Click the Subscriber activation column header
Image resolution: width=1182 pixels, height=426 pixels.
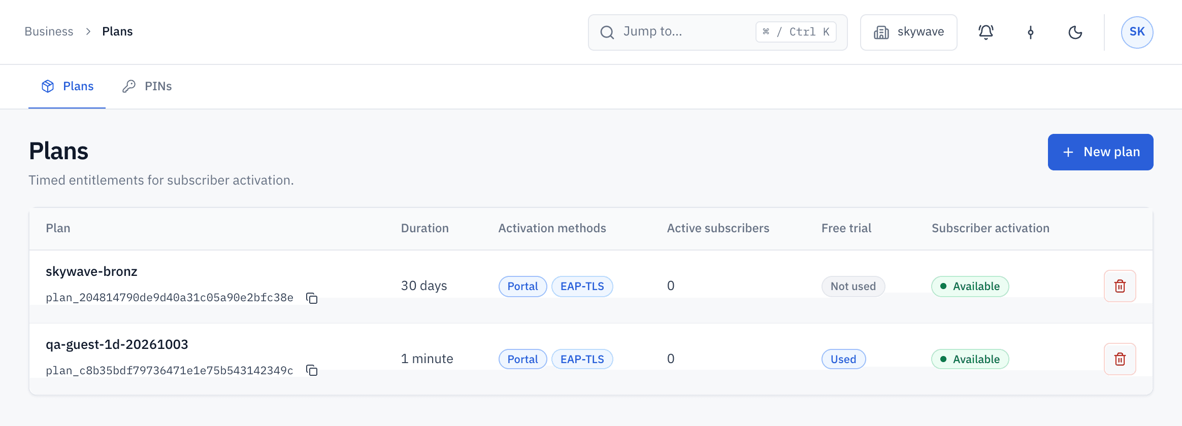click(x=991, y=228)
